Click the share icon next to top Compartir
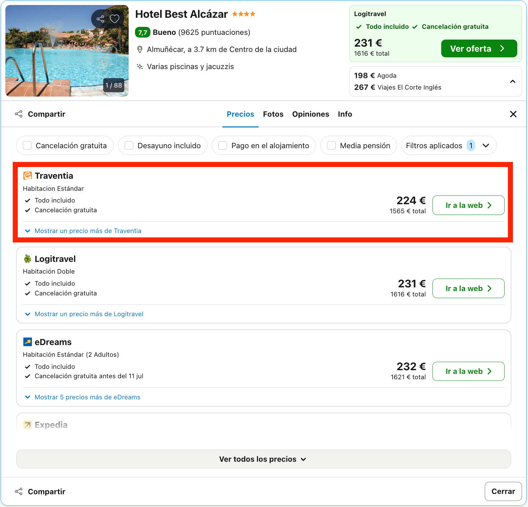 (19, 114)
